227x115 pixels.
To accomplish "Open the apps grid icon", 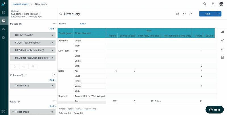I will point(213,4).
